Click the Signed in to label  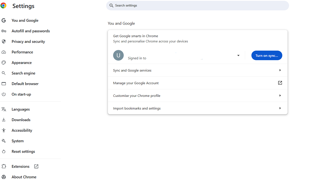pos(137,58)
